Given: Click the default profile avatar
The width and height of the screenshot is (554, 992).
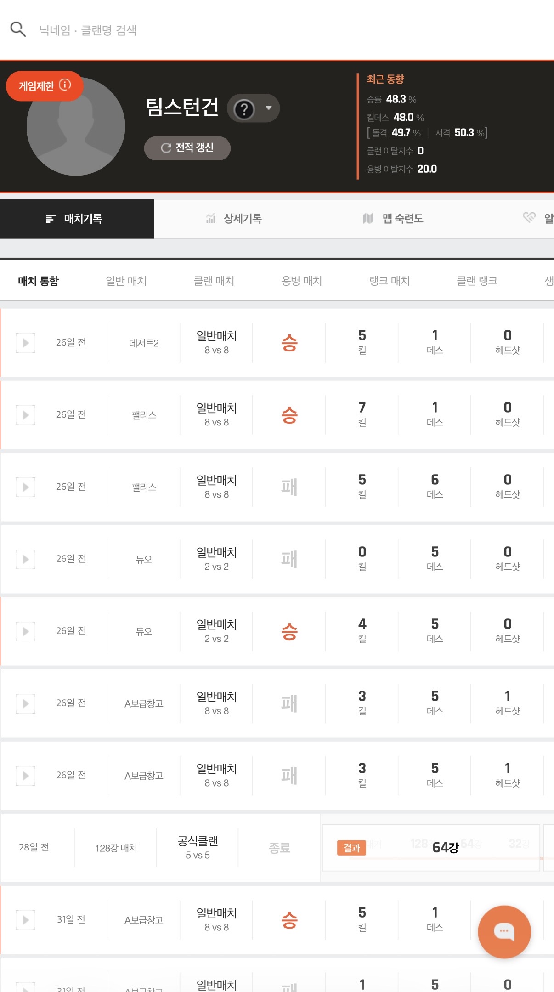Looking at the screenshot, I should tap(76, 127).
